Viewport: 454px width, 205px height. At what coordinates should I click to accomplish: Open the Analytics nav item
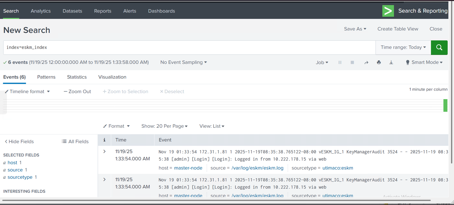pos(41,11)
